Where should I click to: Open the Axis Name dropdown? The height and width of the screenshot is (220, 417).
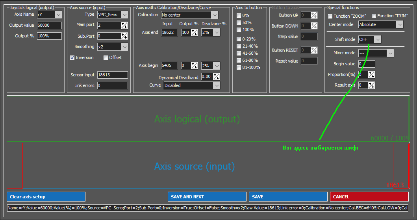tap(58, 15)
